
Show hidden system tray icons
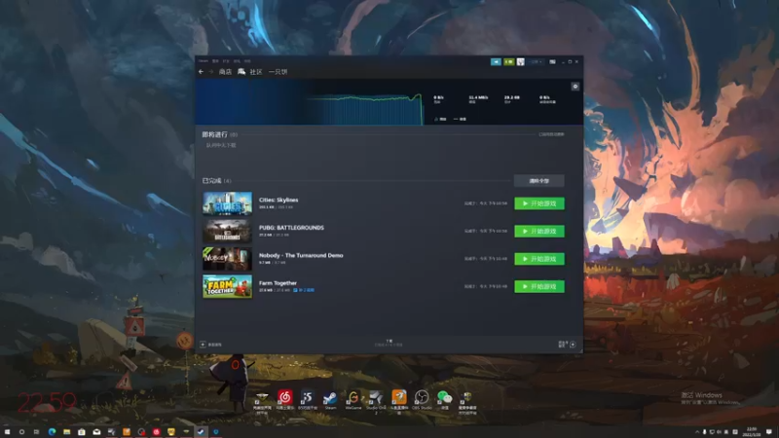(x=697, y=432)
